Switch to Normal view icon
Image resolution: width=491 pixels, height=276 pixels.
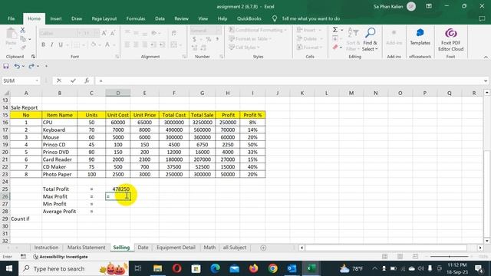385,257
